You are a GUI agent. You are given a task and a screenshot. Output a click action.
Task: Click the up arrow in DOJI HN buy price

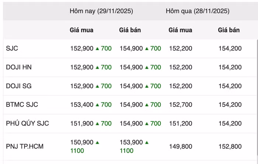click(97, 67)
